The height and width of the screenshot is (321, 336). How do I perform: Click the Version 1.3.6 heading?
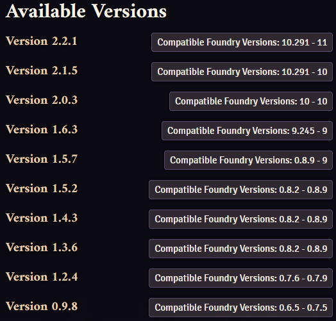42,247
